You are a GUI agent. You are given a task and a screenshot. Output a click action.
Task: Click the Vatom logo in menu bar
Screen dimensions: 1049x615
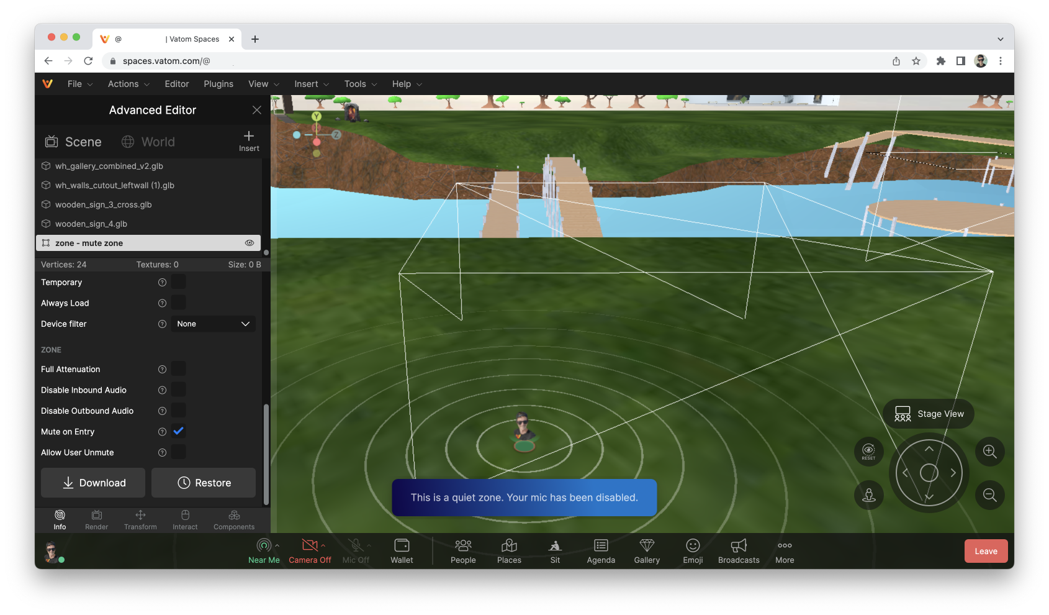click(48, 84)
